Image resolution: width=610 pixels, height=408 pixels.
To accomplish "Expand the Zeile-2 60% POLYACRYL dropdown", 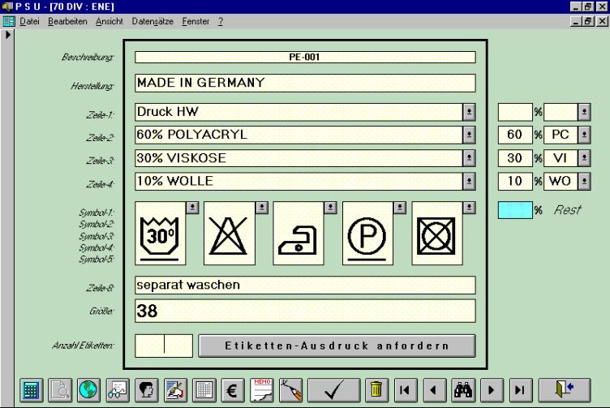I will [x=468, y=135].
